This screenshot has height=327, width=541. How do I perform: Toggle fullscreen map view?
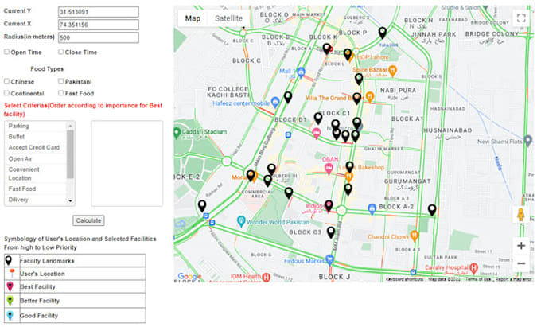click(x=521, y=18)
